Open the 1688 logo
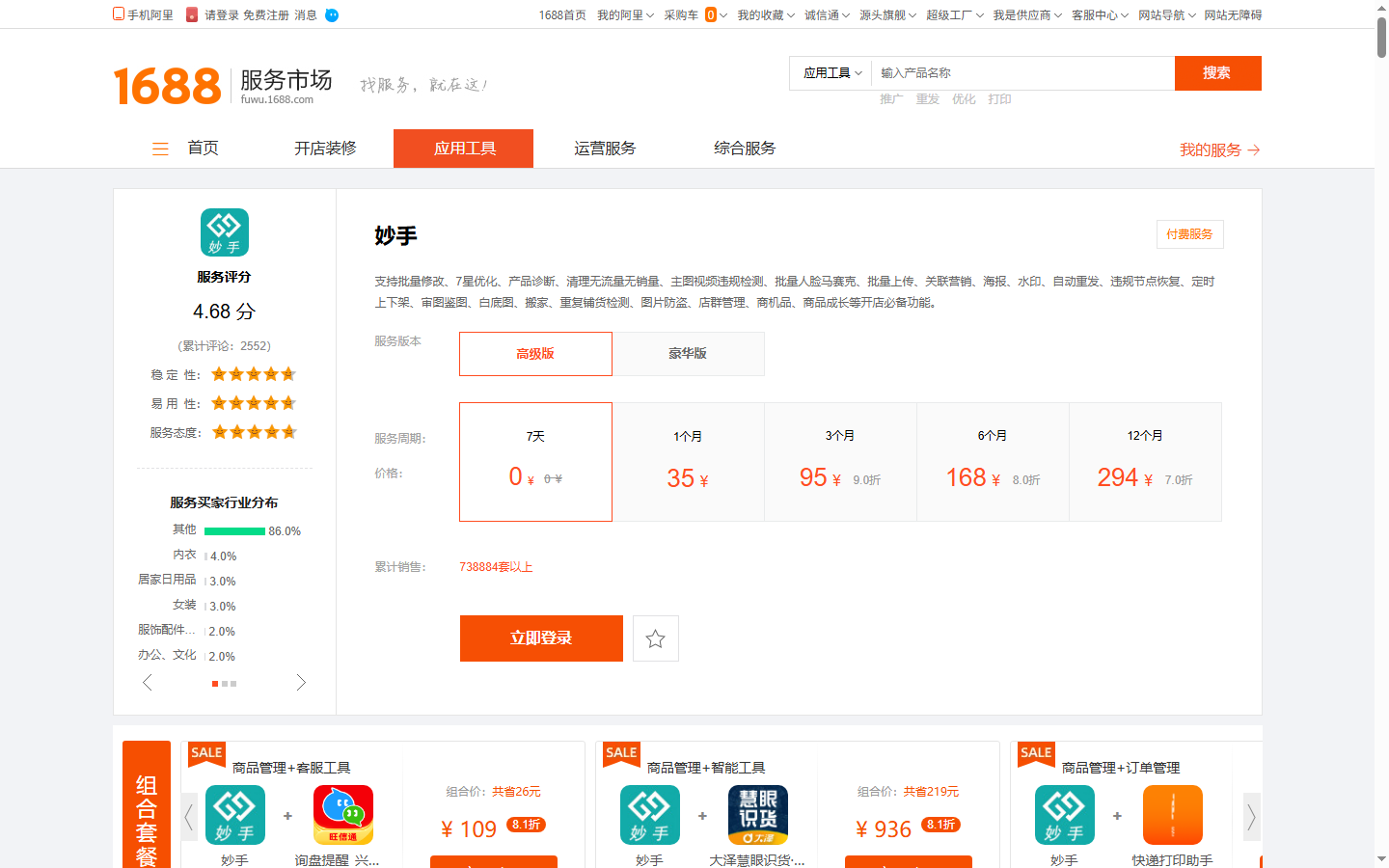 click(167, 86)
